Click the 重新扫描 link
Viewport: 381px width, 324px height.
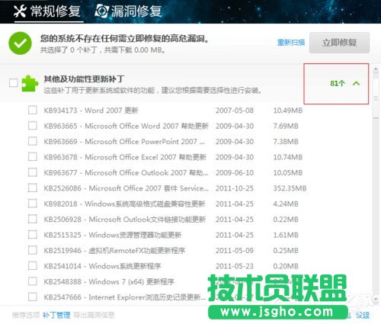click(291, 42)
